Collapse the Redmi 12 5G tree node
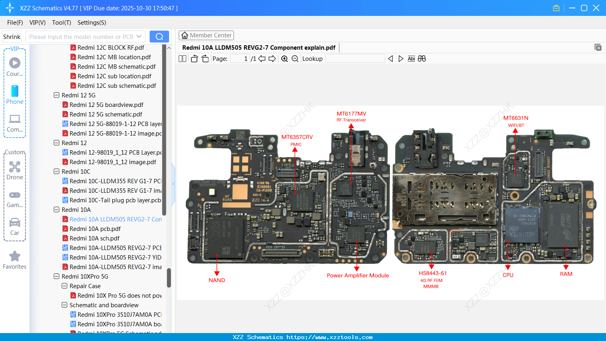 tap(56, 95)
